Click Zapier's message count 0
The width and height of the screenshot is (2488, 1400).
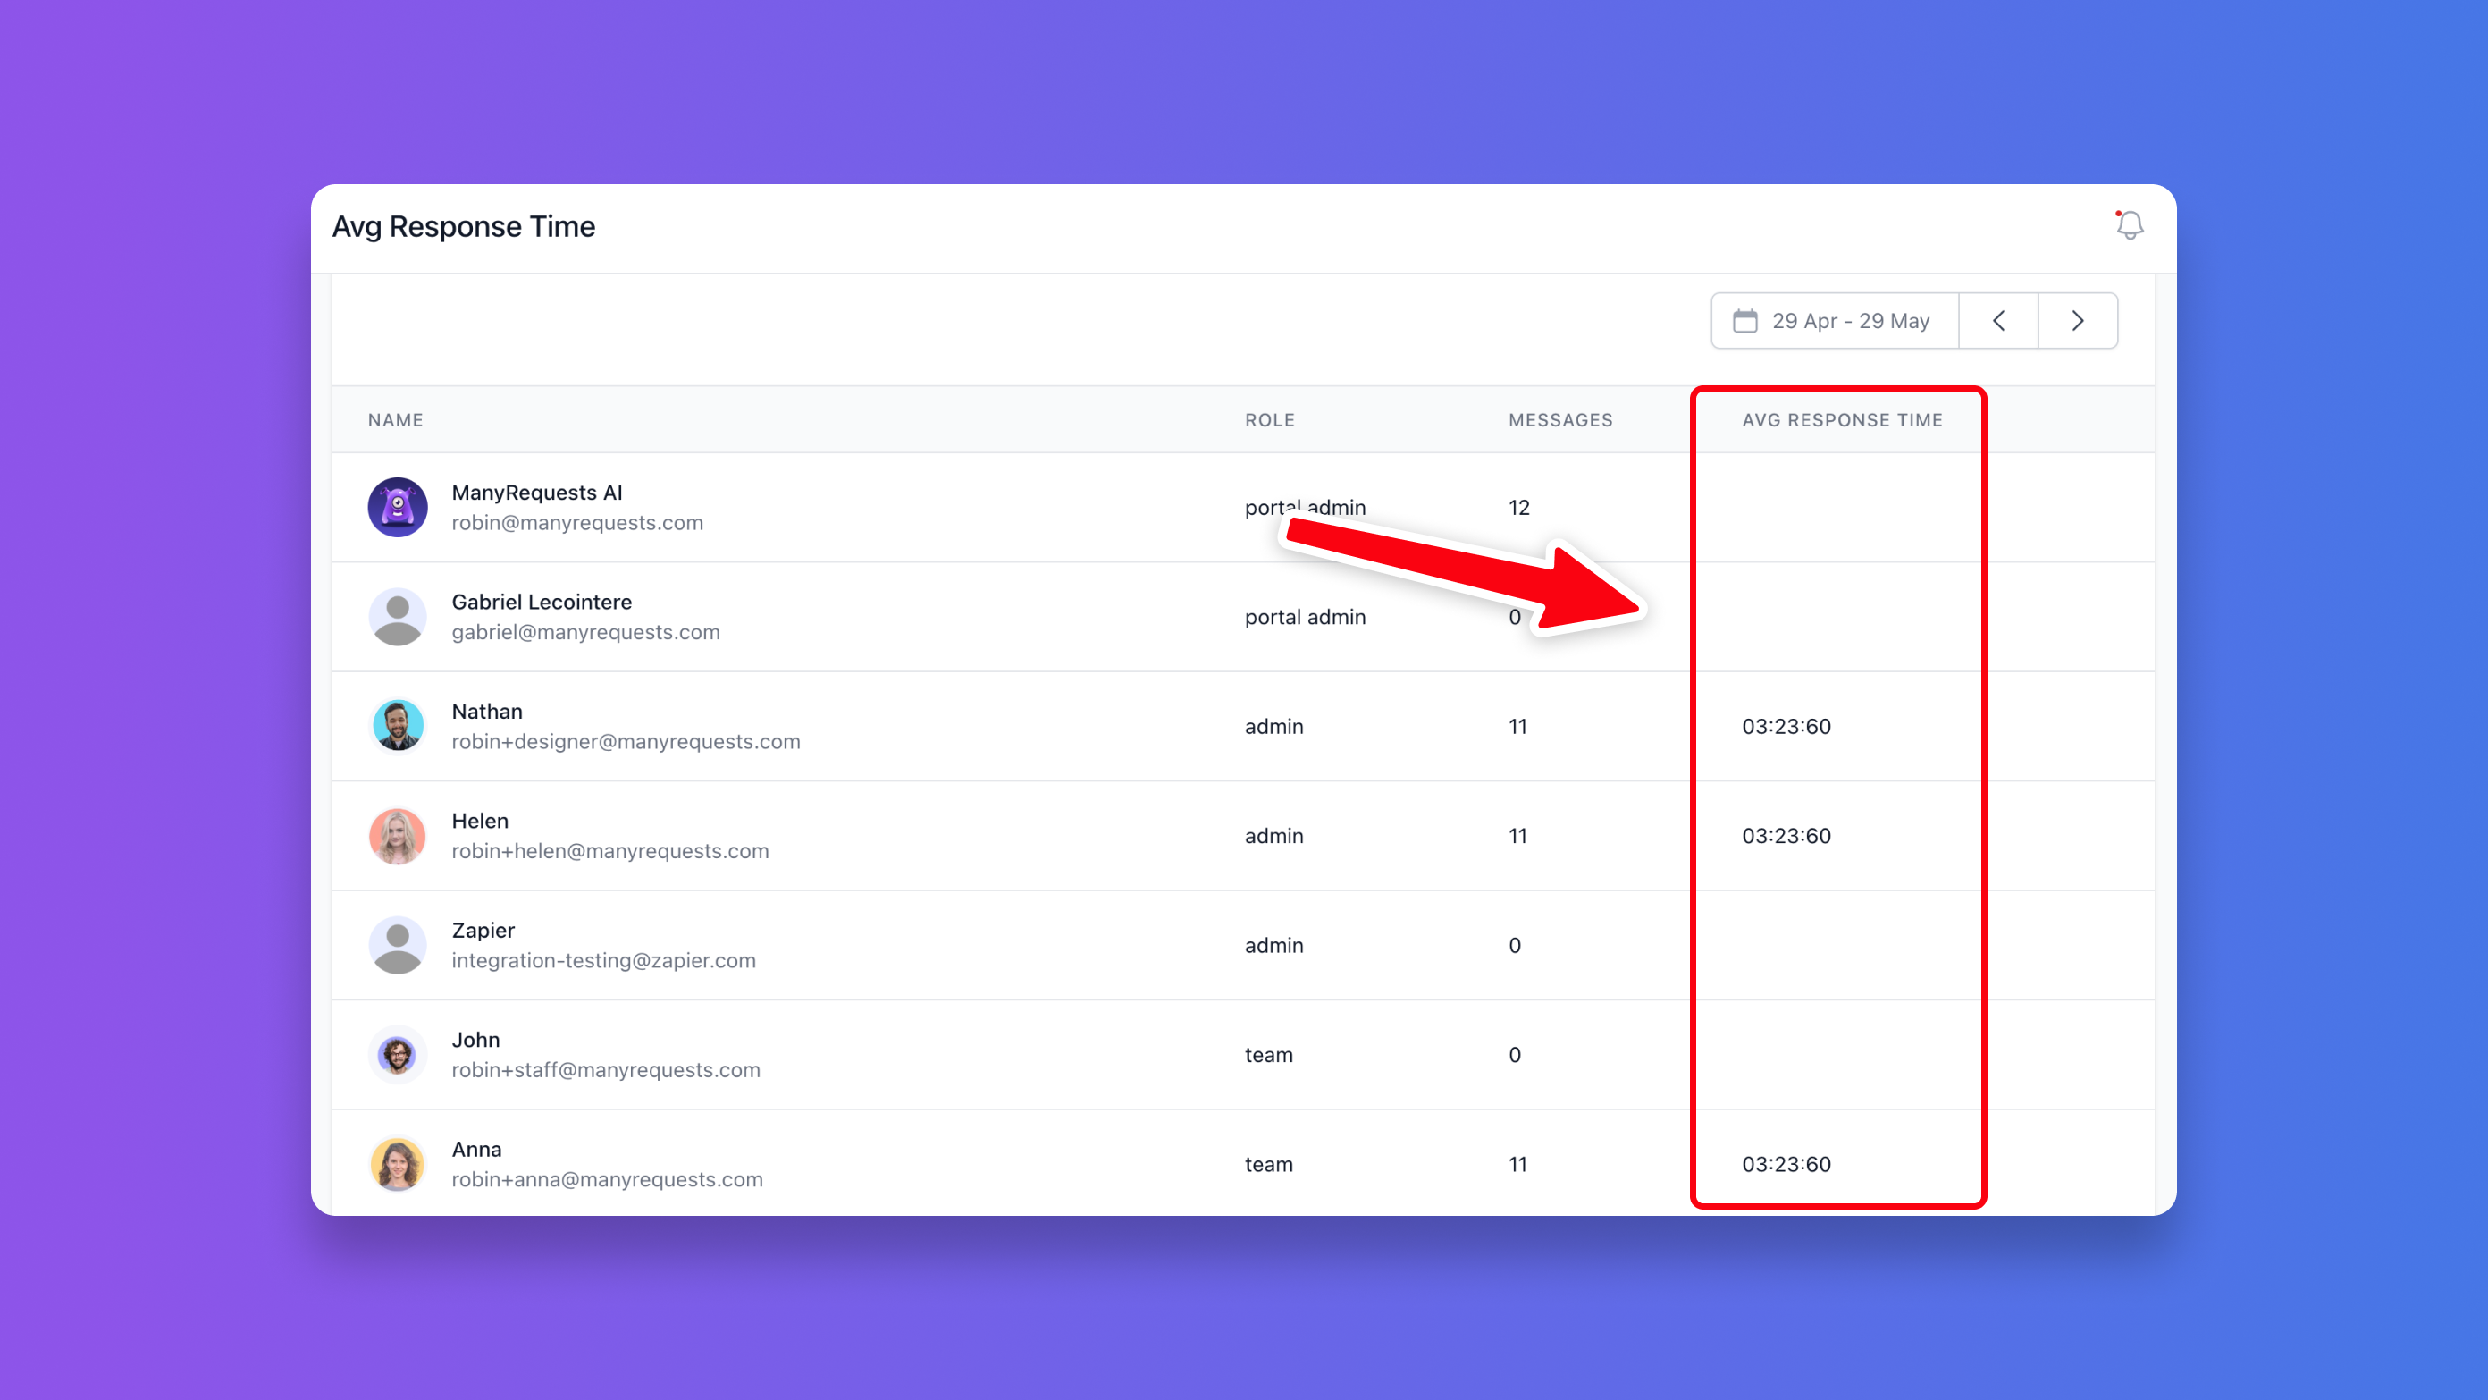[1515, 945]
